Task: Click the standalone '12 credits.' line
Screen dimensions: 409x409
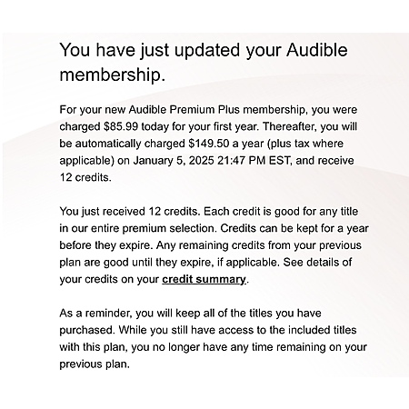Action: (85, 177)
